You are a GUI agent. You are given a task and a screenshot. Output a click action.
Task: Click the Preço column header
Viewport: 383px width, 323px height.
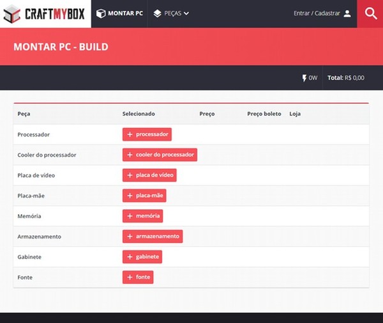coord(207,114)
